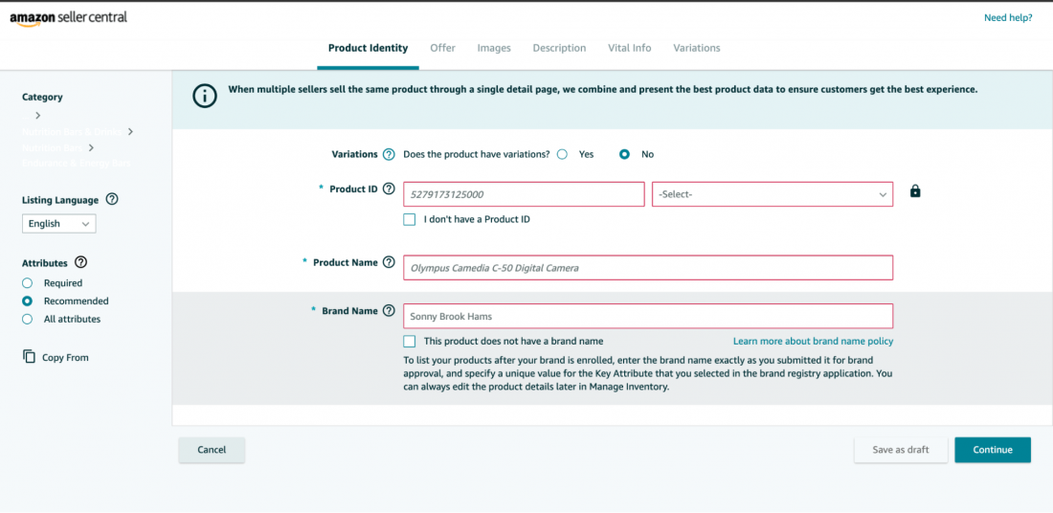Select the All attributes option

(28, 319)
